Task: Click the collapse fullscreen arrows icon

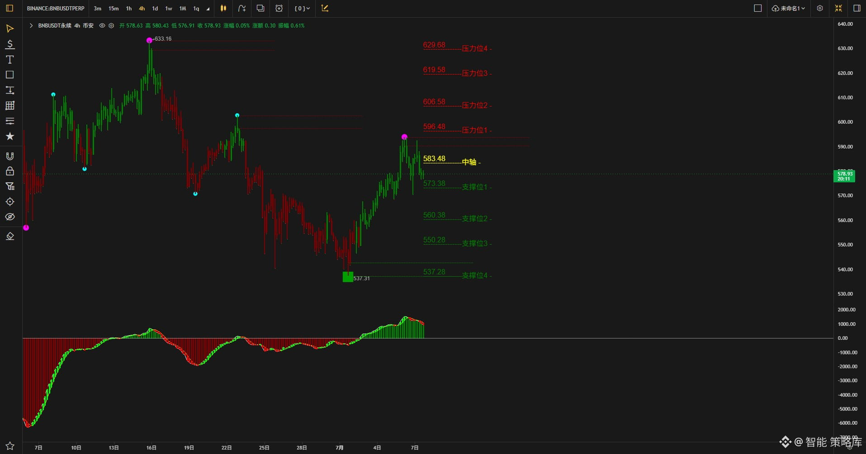Action: [838, 8]
